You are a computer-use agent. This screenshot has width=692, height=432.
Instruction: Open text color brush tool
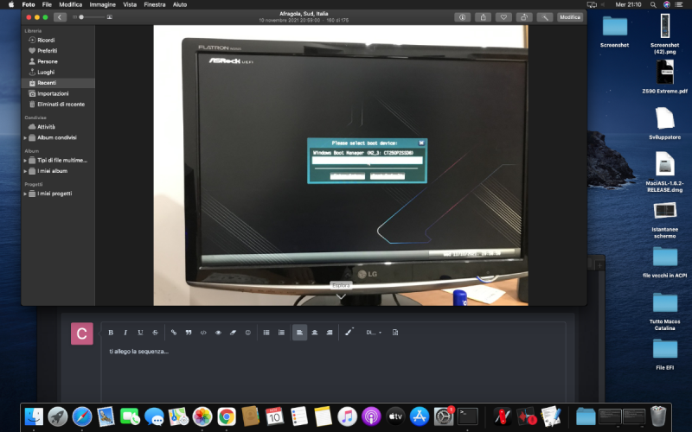point(349,332)
